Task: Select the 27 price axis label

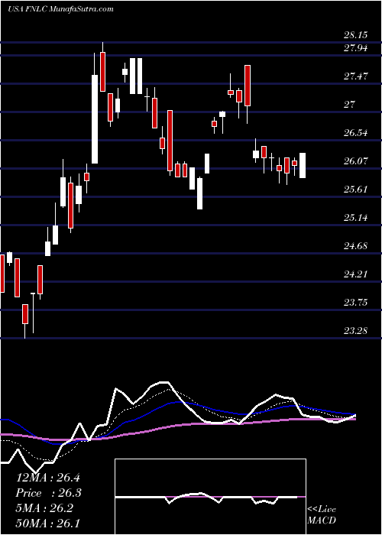Action: [x=350, y=105]
